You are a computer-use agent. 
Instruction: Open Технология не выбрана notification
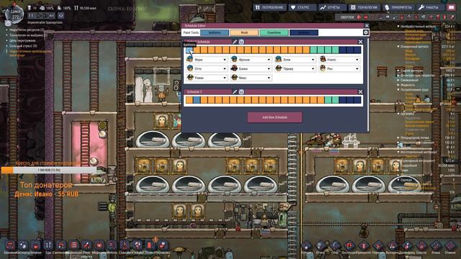pyautogui.click(x=28, y=35)
